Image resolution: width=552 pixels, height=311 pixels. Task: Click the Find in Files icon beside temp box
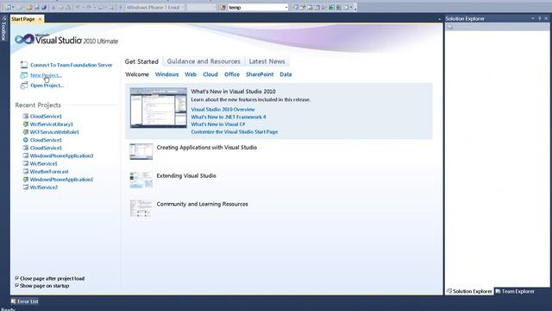(x=223, y=7)
